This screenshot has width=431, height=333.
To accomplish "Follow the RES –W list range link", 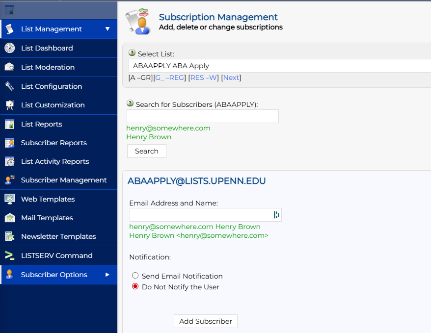I will [203, 77].
